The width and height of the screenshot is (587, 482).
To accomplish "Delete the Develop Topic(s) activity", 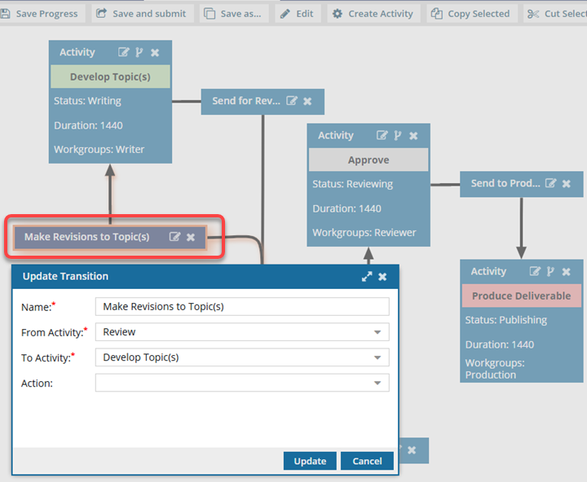I will coord(155,52).
